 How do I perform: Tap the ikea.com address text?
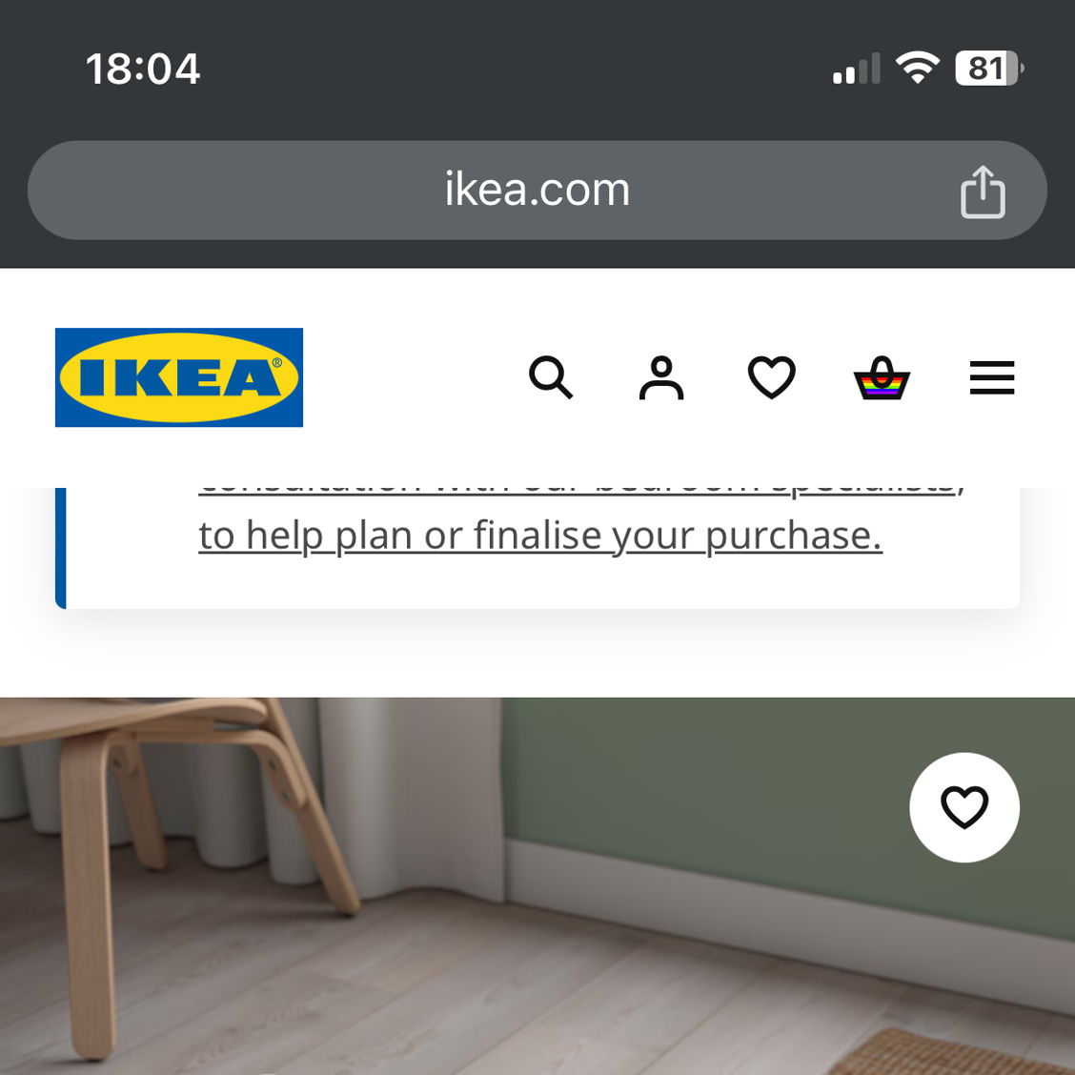point(537,190)
